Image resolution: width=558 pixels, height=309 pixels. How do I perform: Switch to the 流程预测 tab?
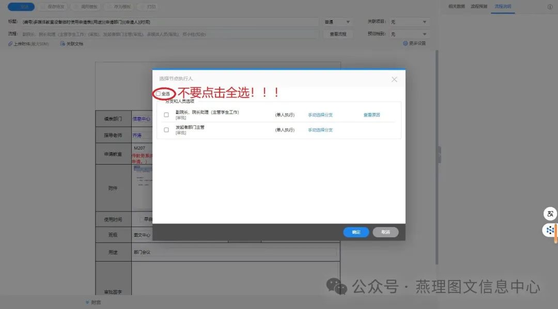479,7
